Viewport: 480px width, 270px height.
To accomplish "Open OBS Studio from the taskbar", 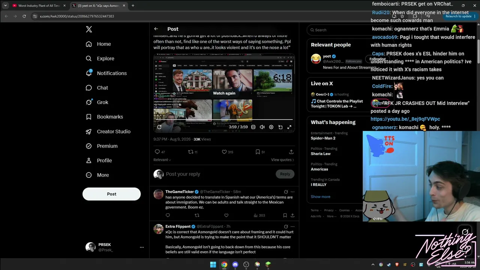I will 246,264.
